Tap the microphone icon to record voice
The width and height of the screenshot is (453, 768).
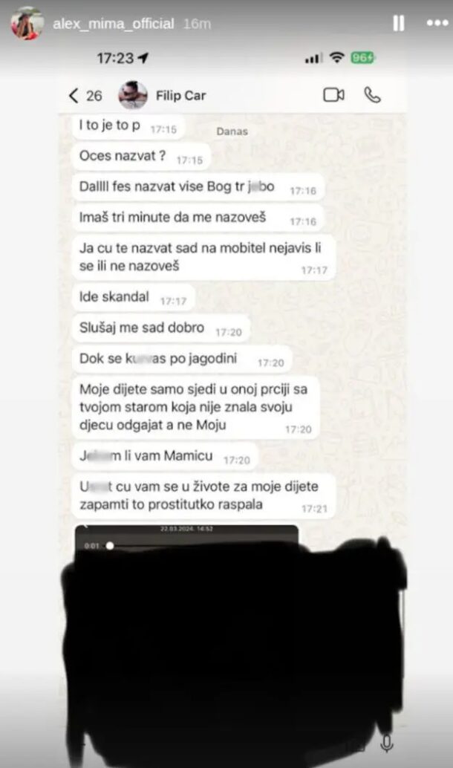tap(386, 743)
